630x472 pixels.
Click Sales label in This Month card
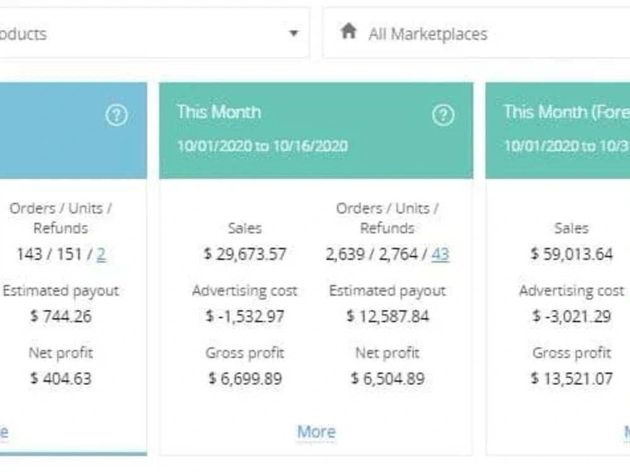click(244, 228)
